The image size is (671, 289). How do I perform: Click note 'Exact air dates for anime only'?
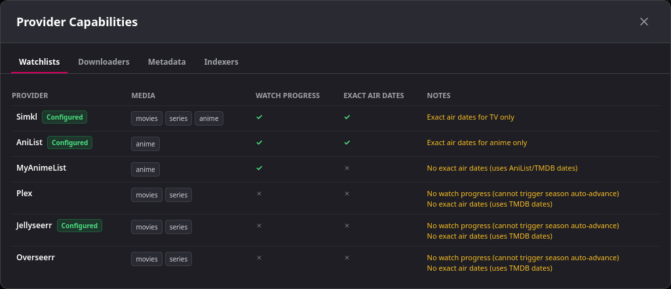coord(477,143)
